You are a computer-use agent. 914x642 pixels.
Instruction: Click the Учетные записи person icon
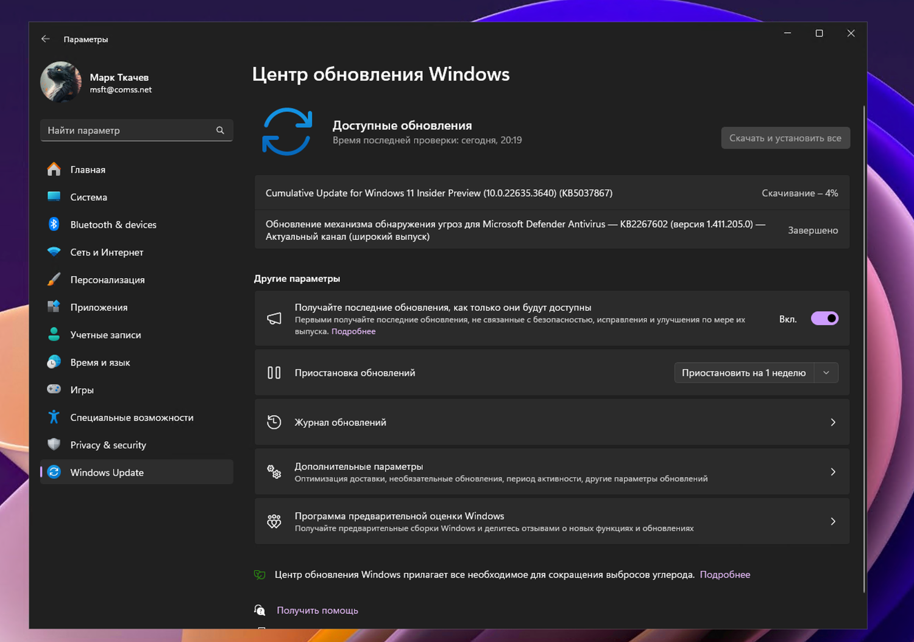click(54, 334)
